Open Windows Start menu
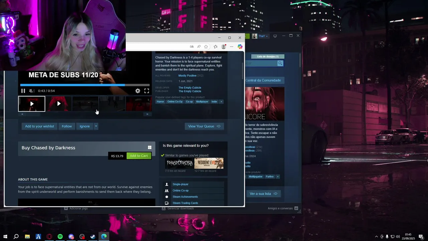Viewport: 428px width, 241px height. click(5, 237)
